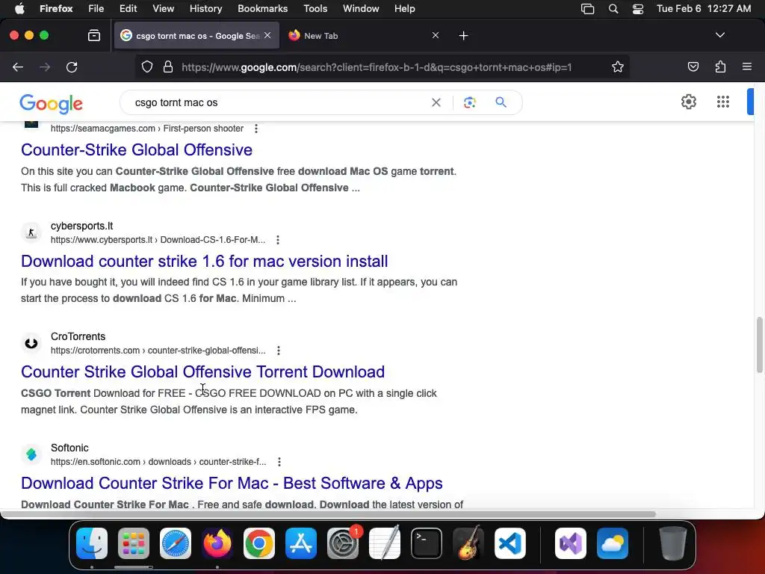Open the Tools menu
The width and height of the screenshot is (765, 574).
315,8
